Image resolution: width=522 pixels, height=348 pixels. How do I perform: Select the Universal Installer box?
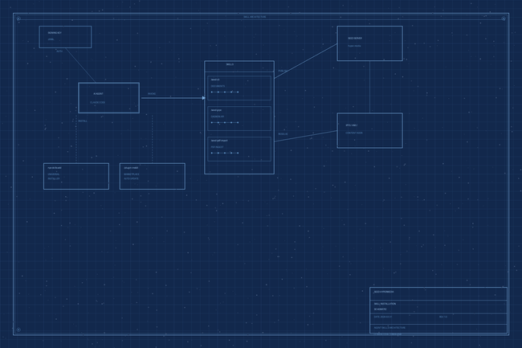[76, 176]
